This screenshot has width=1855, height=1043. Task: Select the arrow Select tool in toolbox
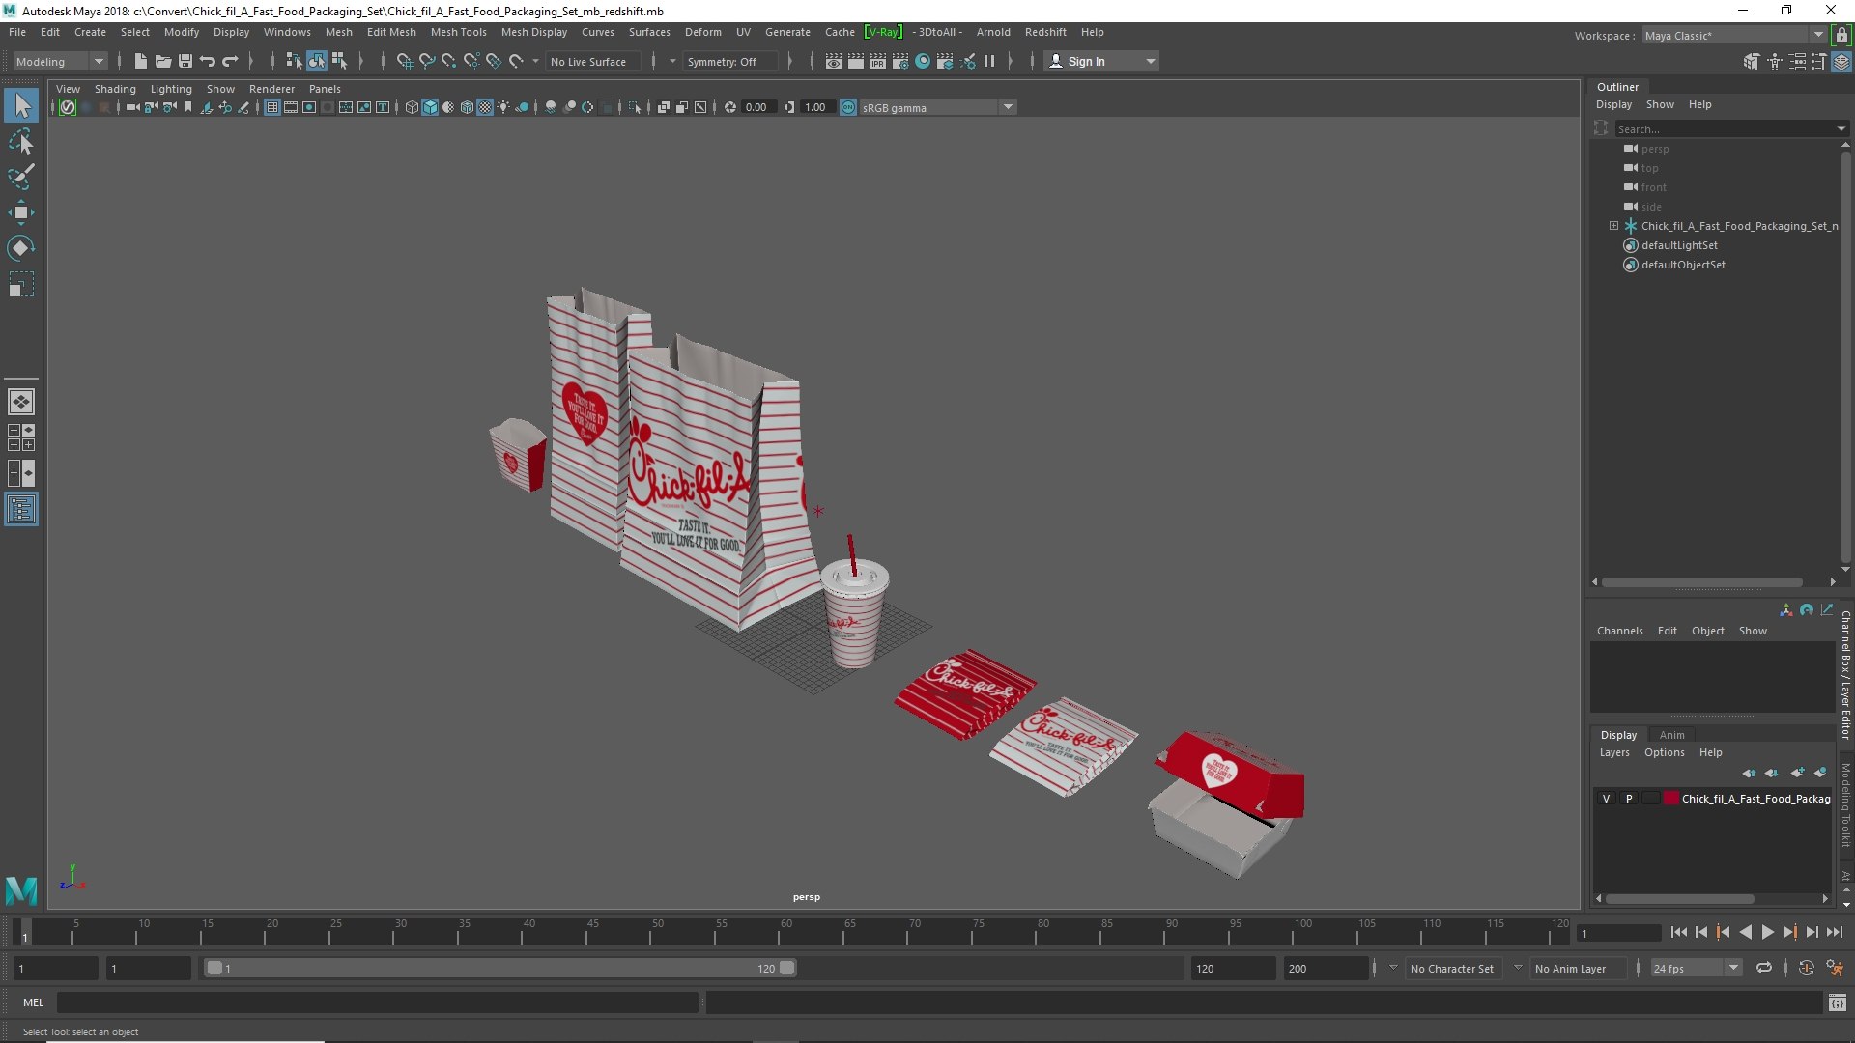21,105
